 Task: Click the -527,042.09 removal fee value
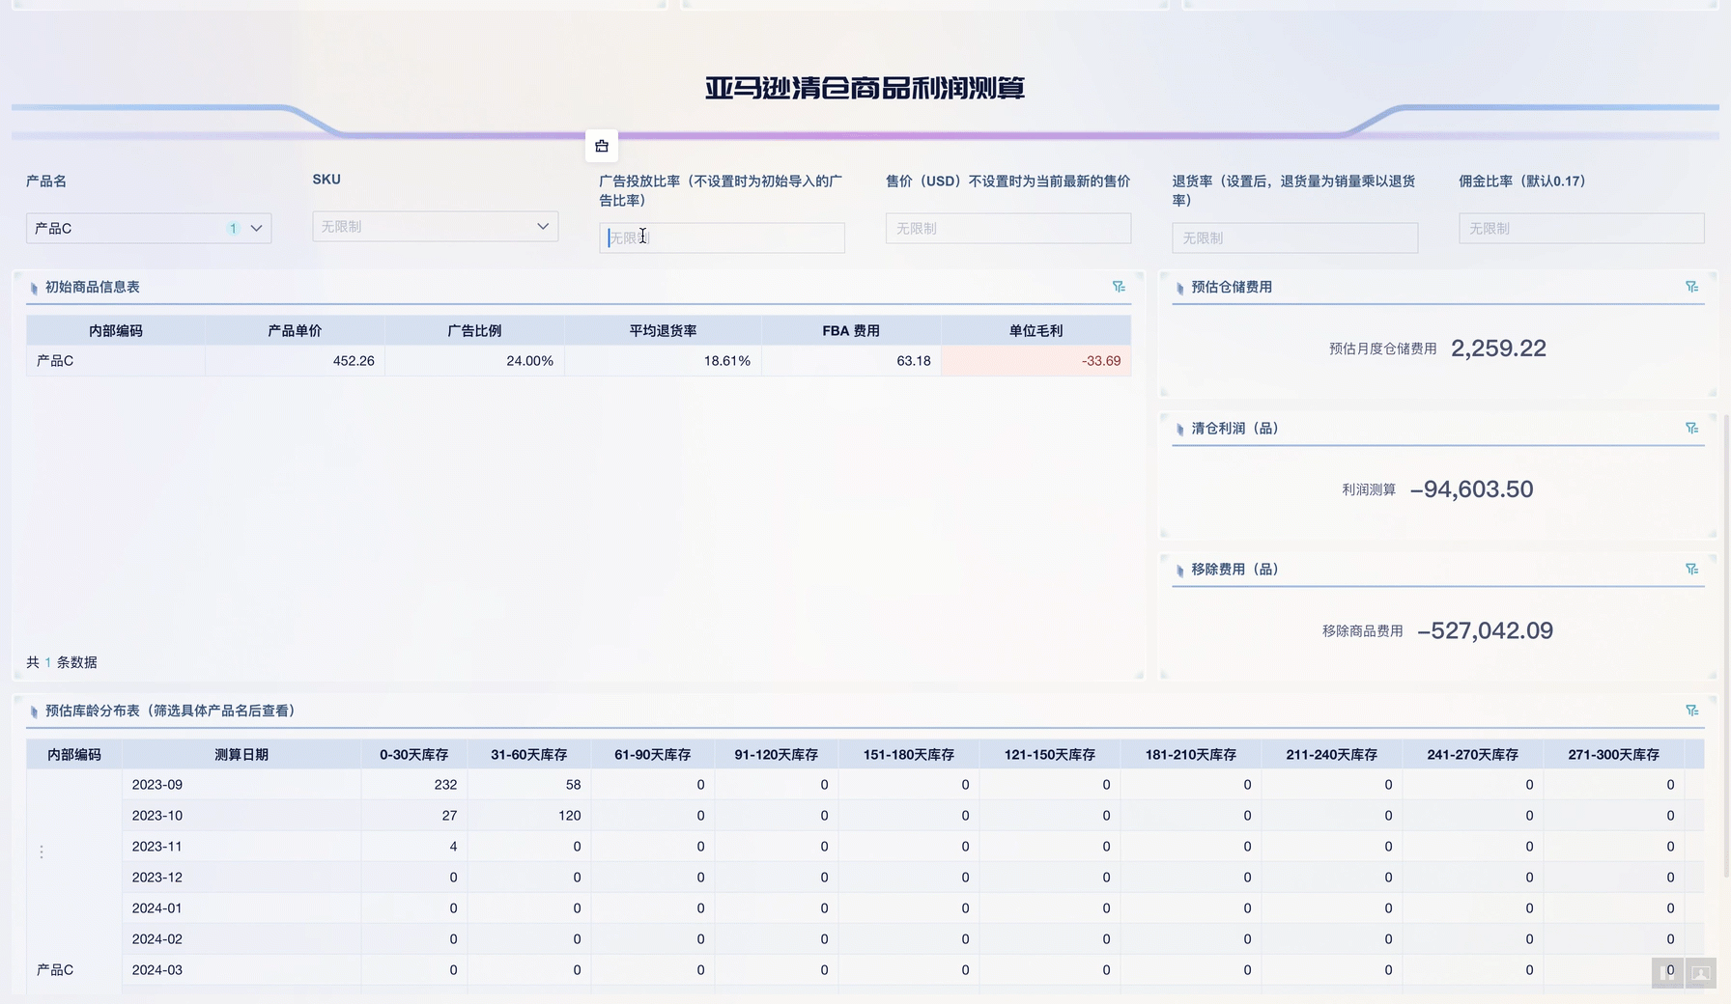(x=1485, y=630)
